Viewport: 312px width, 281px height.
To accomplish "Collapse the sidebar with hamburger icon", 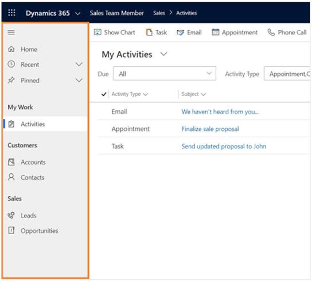I will click(x=11, y=32).
